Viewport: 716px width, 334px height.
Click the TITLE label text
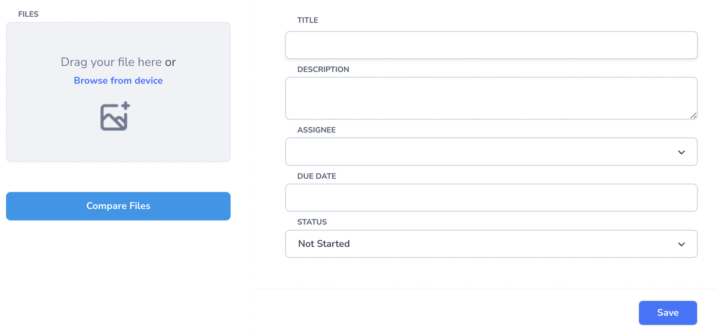(307, 20)
